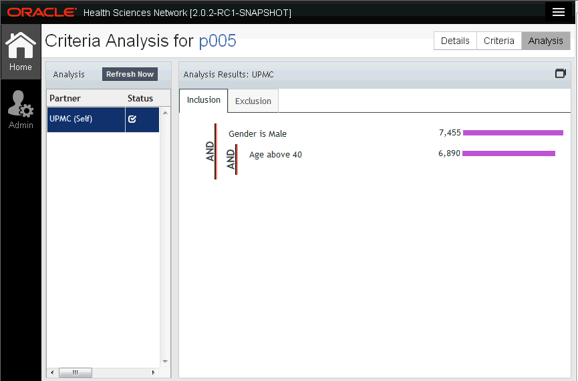Click the Partner column header
The image size is (578, 381).
coord(65,98)
